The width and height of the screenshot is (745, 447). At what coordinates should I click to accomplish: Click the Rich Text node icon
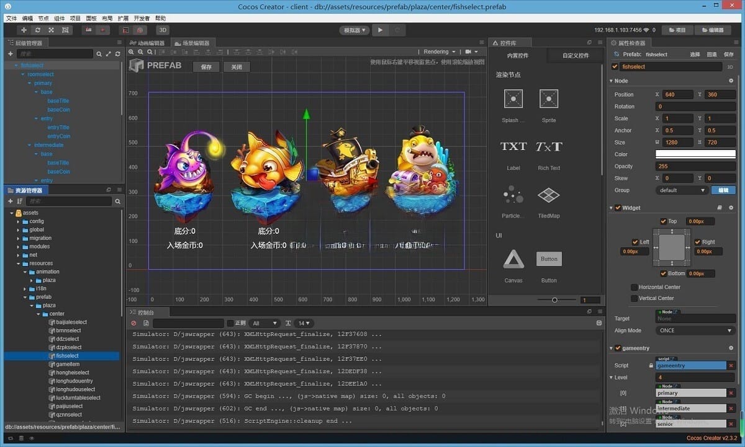[x=549, y=147]
